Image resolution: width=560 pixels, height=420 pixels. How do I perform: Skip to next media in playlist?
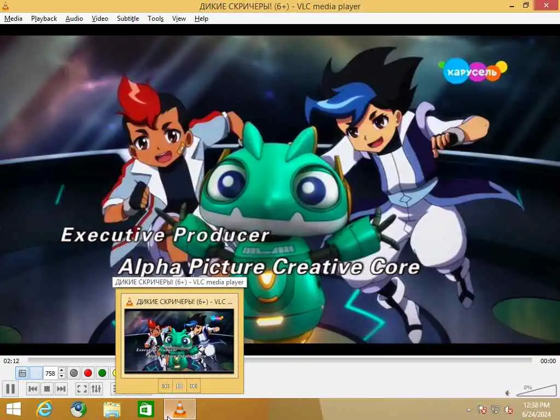pos(61,389)
